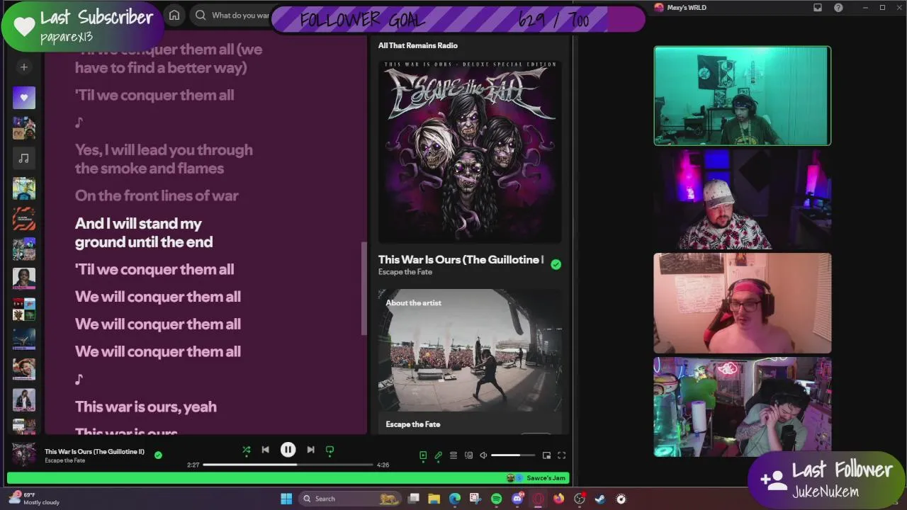
Task: Toggle shuffle in the Spotify player bar
Action: (246, 450)
